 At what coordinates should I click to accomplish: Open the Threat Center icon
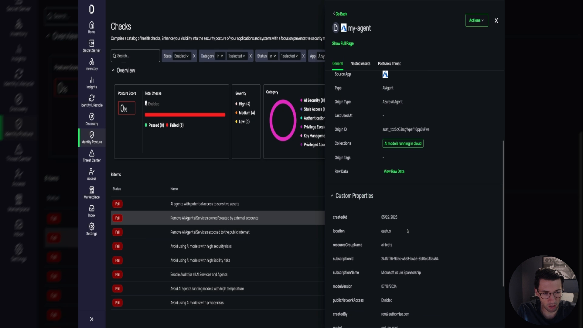91,155
